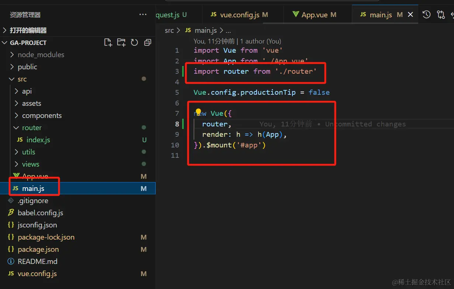Switch to the vue.config.js tab
The image size is (454, 289).
point(239,15)
